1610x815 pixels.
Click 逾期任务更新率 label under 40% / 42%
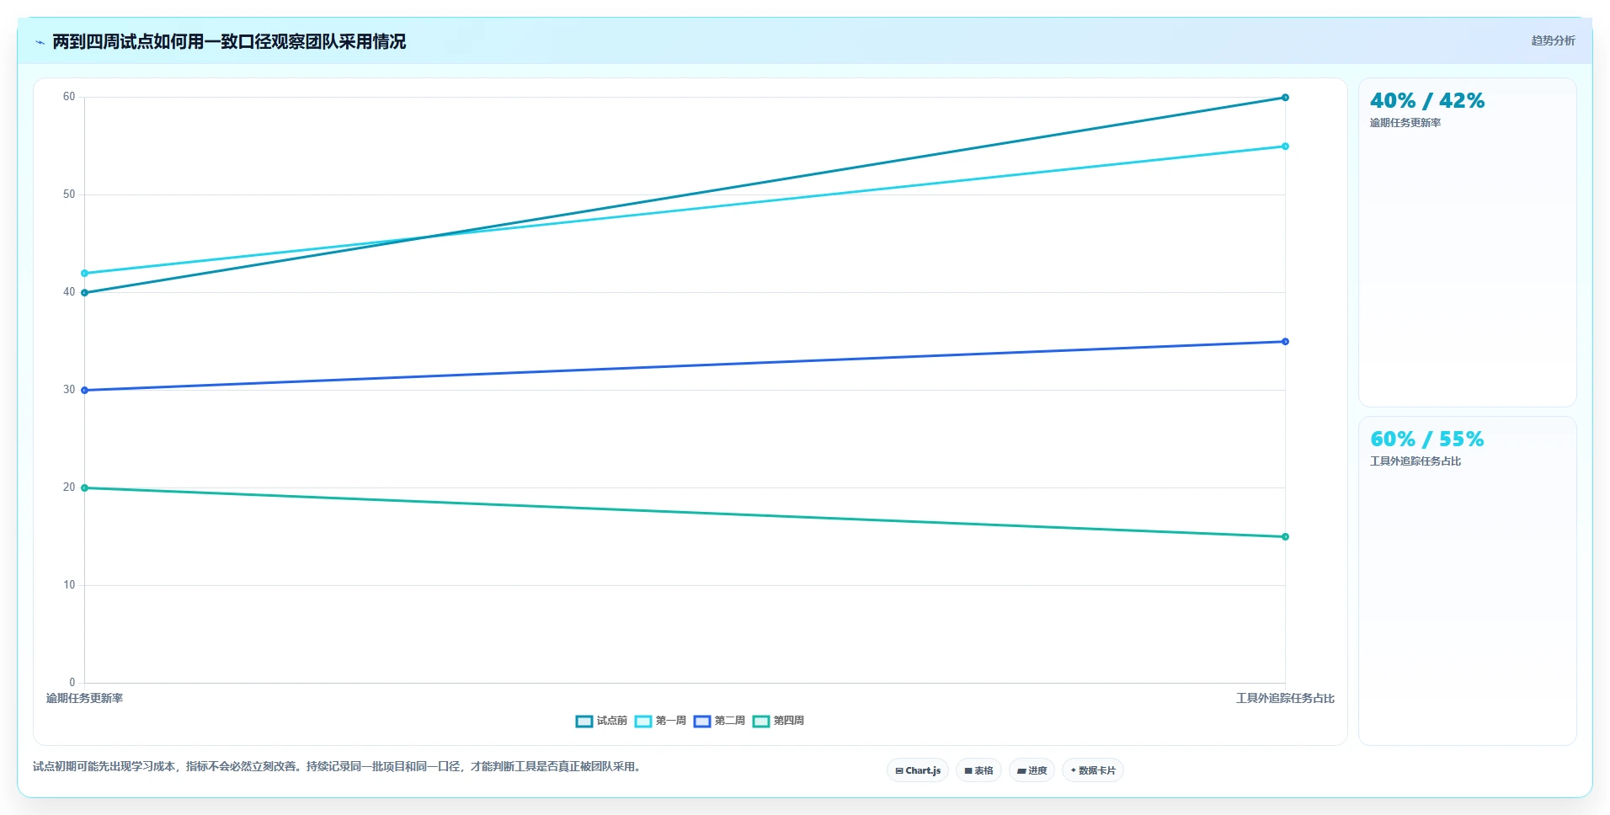(1405, 123)
